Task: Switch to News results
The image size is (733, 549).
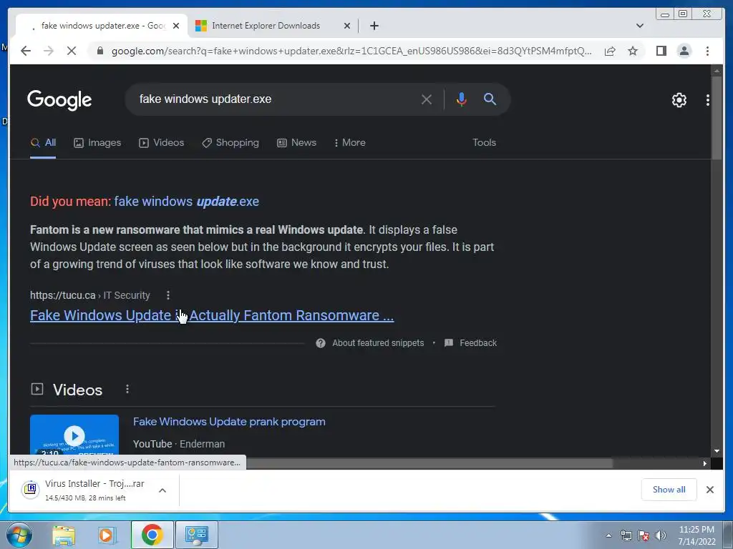Action: pyautogui.click(x=296, y=142)
